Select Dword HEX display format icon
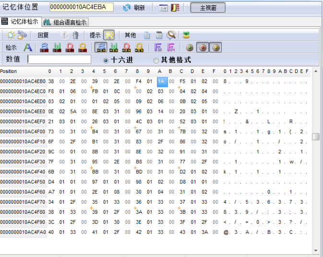This screenshot has width=323, height=257. tap(127, 47)
